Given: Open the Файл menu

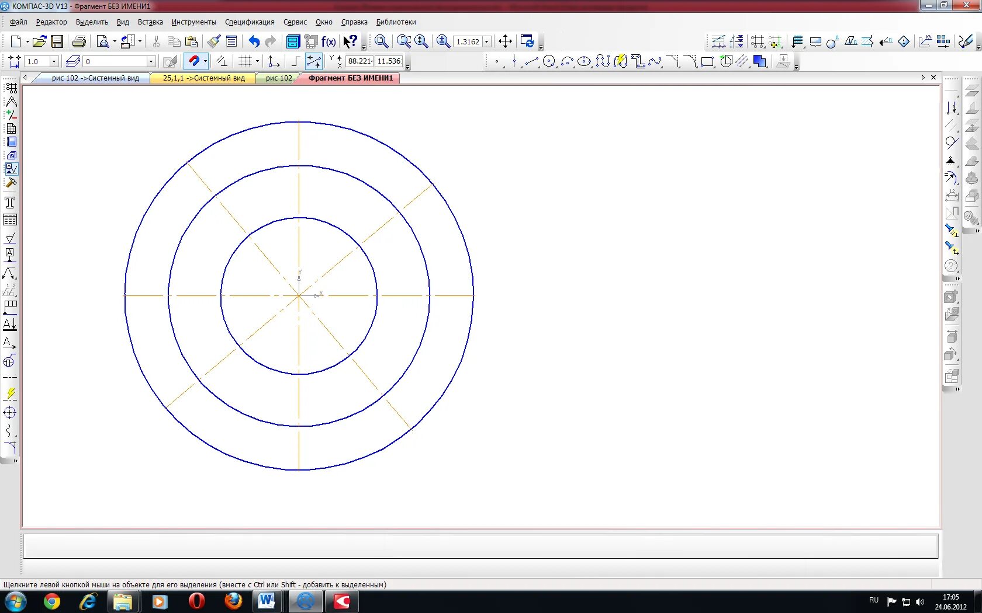Looking at the screenshot, I should (x=19, y=22).
